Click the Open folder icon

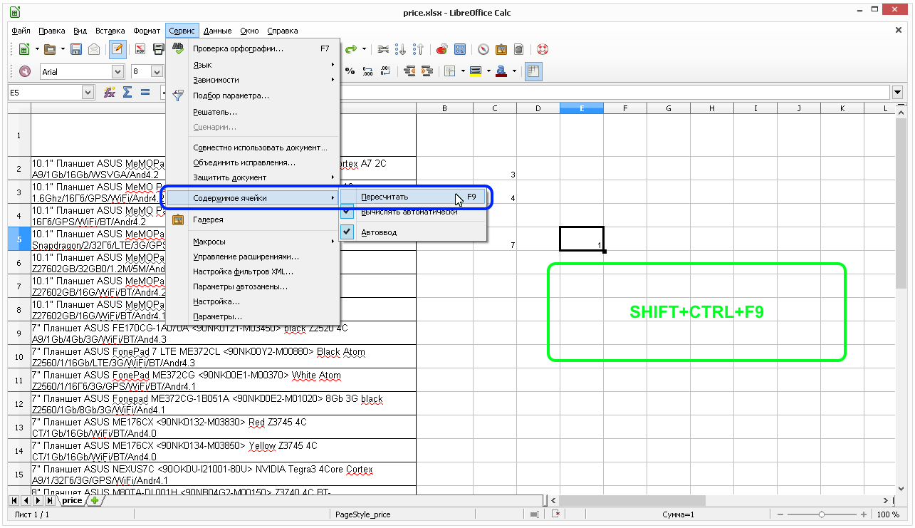[50, 50]
